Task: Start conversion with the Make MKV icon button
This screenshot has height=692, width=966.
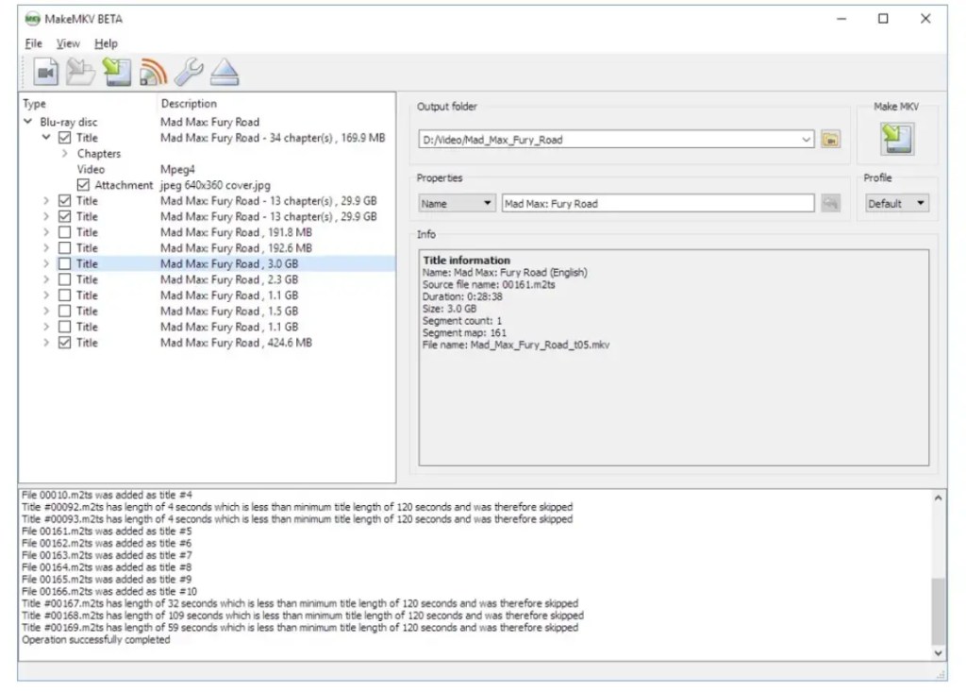Action: (897, 139)
